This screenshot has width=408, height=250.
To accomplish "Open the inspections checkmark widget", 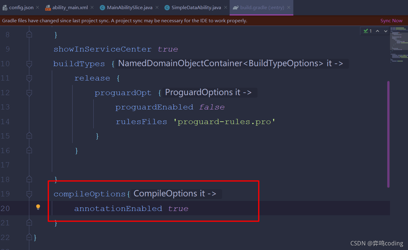I will coord(368,31).
